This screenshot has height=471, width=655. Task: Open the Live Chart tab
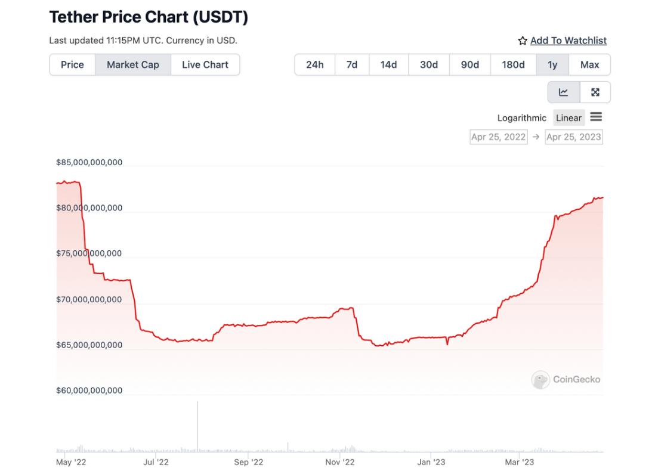coord(205,65)
